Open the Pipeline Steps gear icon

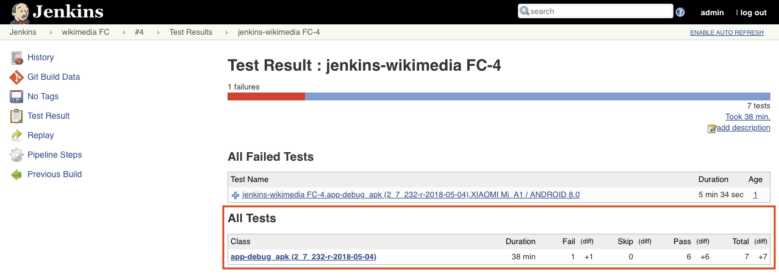[x=17, y=155]
